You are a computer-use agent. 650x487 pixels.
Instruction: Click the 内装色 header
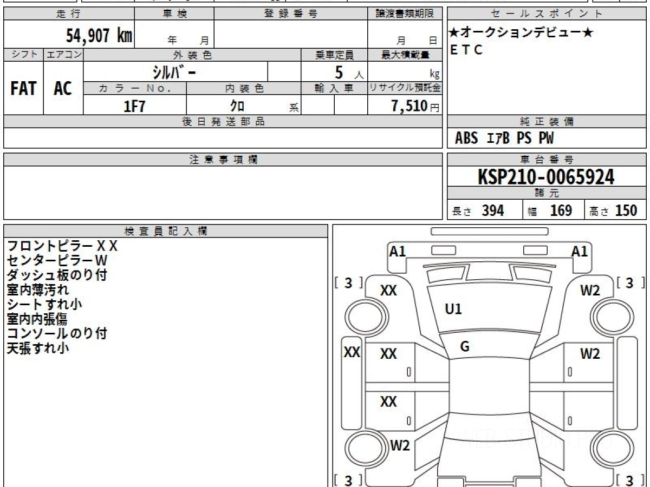(x=243, y=88)
